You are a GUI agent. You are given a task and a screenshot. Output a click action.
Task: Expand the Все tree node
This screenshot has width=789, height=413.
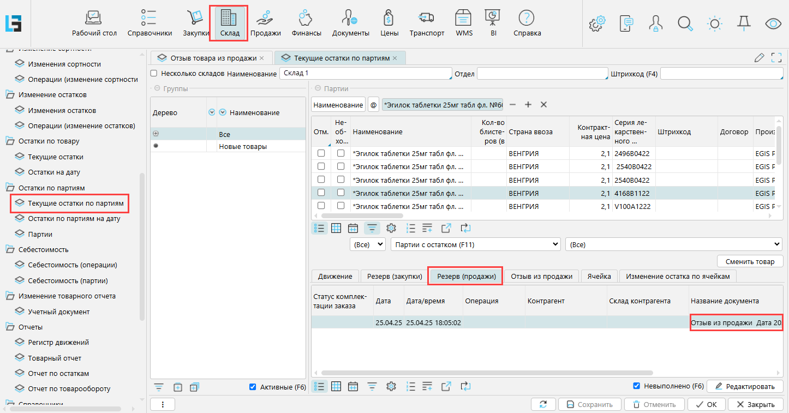[x=156, y=134]
